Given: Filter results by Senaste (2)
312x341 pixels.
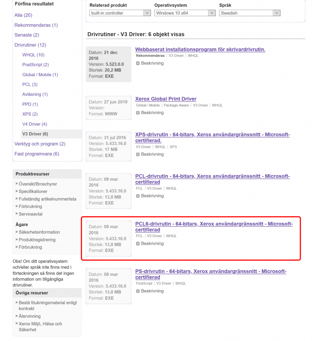Looking at the screenshot, I should (27, 35).
